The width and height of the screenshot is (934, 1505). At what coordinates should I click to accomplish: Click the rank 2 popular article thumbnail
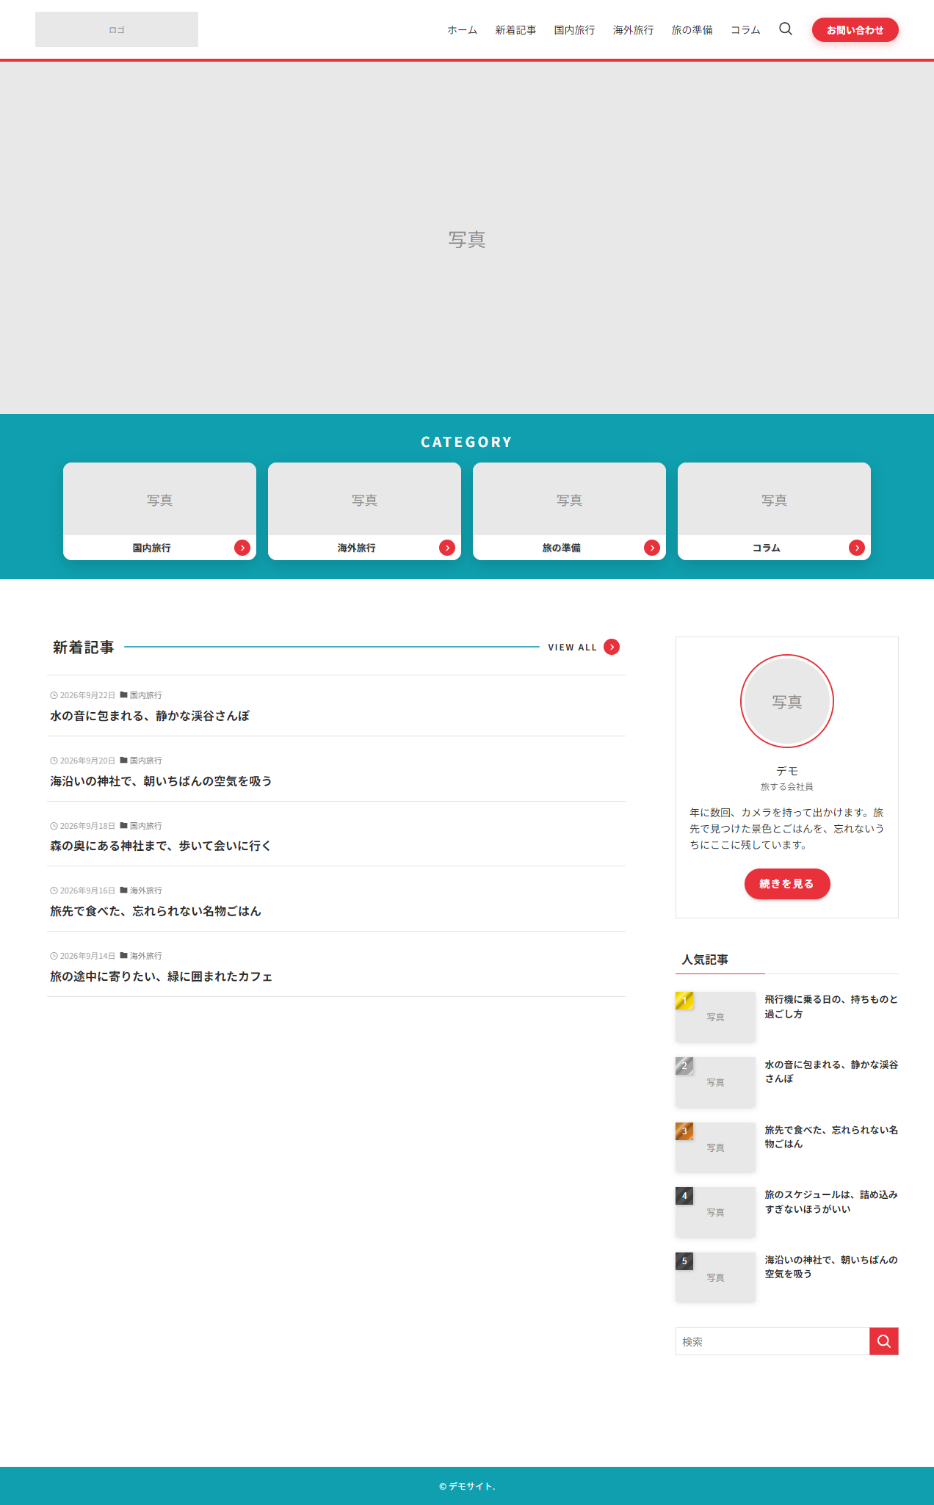pyautogui.click(x=715, y=1082)
